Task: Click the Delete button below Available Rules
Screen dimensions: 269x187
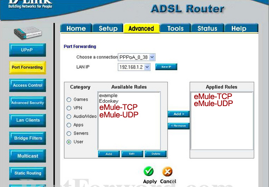Action: (x=156, y=154)
